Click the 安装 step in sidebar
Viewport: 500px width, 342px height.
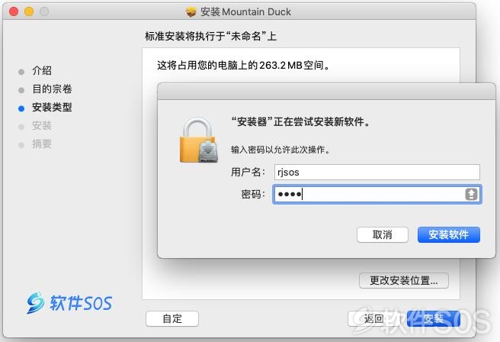tap(42, 126)
